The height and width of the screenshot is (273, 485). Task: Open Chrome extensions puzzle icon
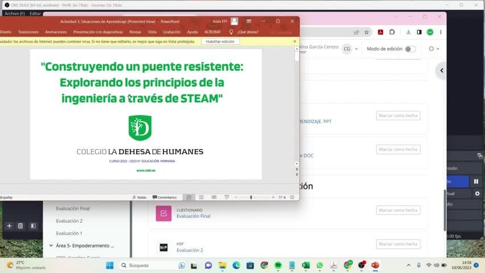pos(392,32)
